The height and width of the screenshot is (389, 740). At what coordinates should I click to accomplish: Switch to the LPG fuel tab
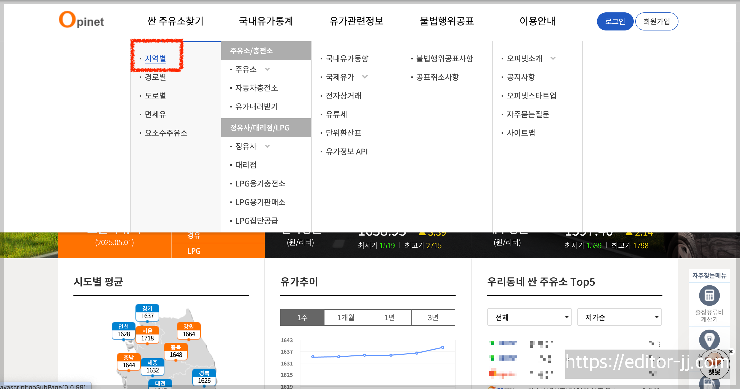pos(194,251)
